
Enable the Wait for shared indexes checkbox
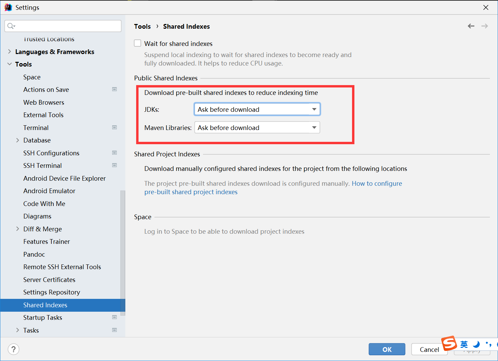pyautogui.click(x=138, y=43)
